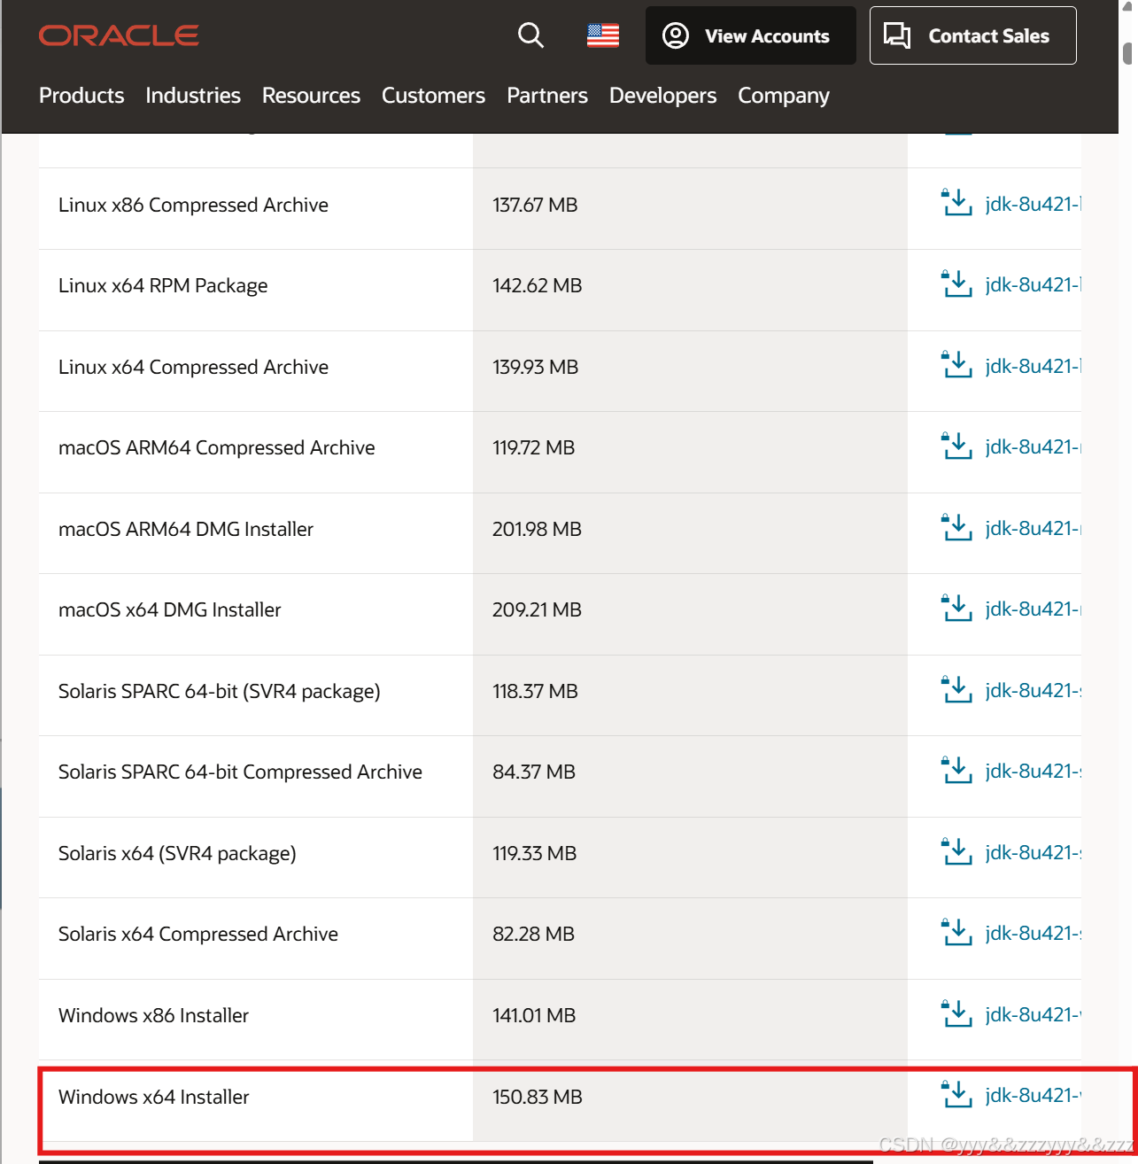This screenshot has width=1138, height=1164.
Task: Open jdk-8u421 link for Solaris x64 Compressed Archive
Action: click(x=1033, y=933)
